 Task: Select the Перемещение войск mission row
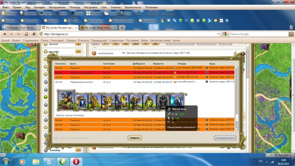coord(144,82)
